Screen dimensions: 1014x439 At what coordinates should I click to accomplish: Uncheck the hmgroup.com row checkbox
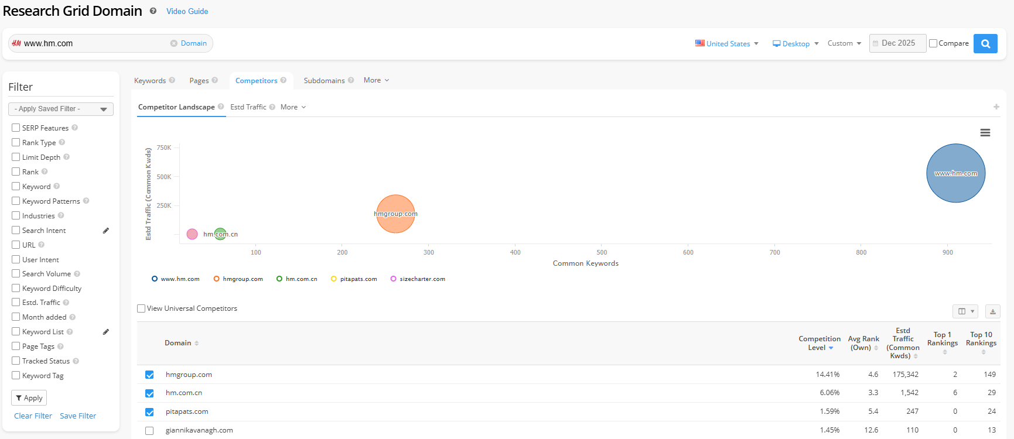[149, 375]
